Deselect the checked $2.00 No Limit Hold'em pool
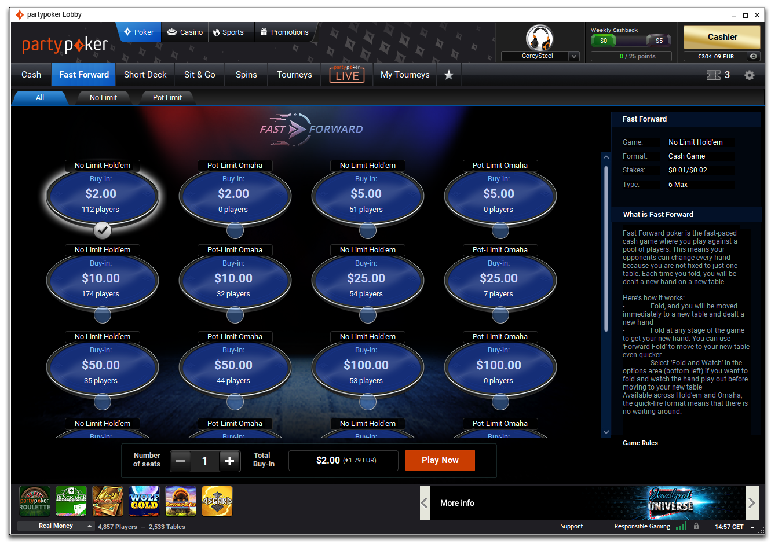This screenshot has width=782, height=551. 103,230
